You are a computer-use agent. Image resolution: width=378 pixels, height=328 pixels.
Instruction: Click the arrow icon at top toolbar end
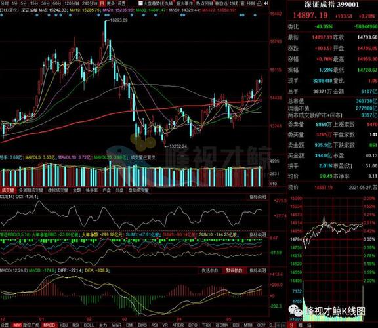pyautogui.click(x=266, y=3)
